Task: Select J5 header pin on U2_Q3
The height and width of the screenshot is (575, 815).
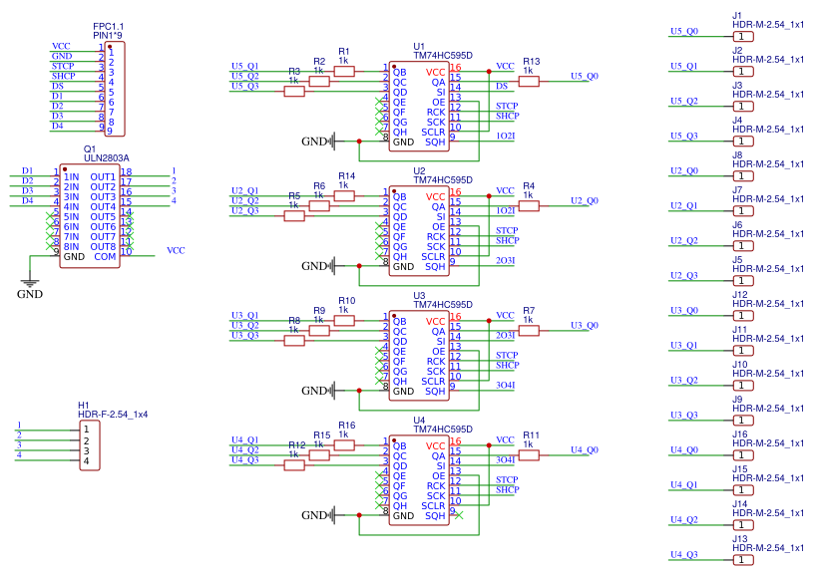Action: pos(743,281)
